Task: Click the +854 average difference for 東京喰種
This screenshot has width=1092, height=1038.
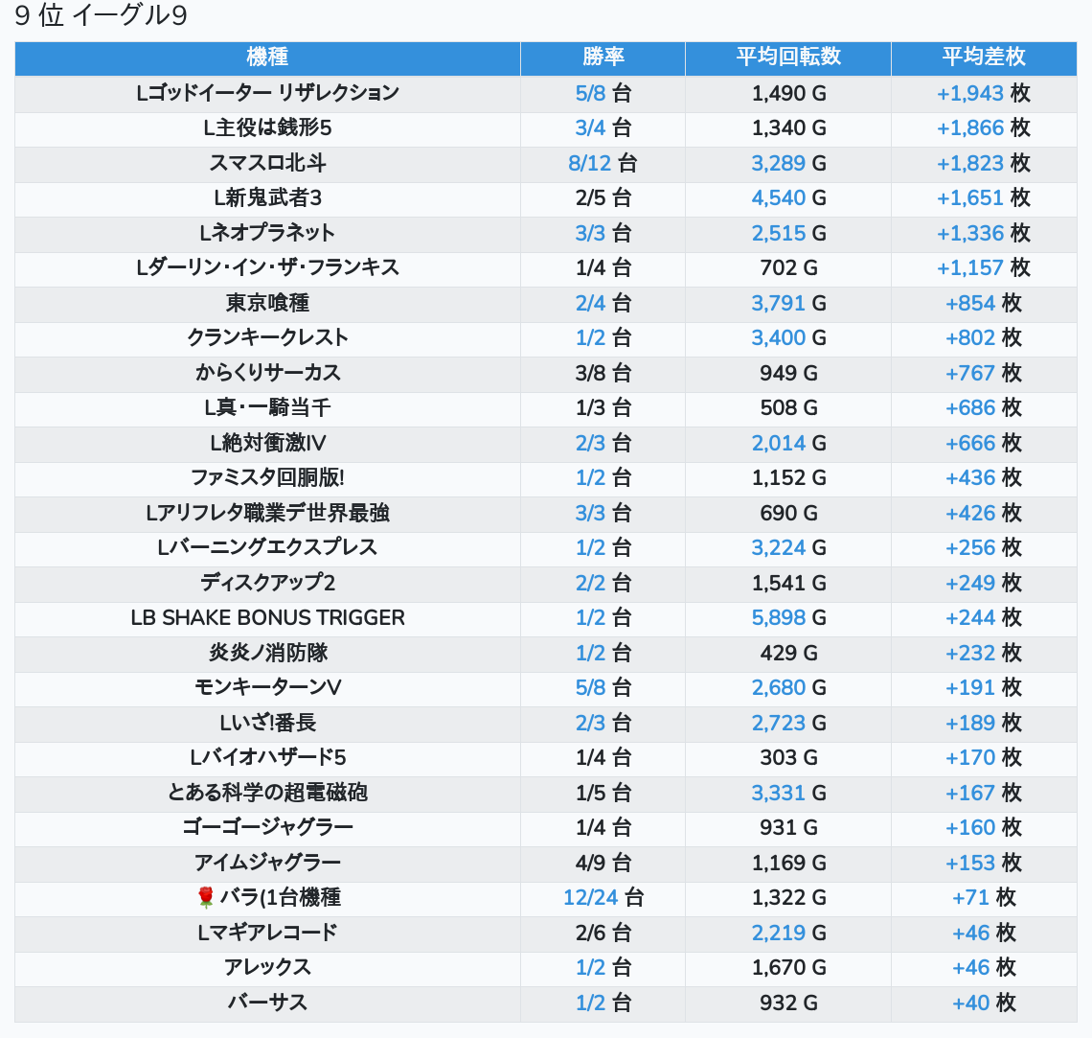Action: tap(970, 303)
